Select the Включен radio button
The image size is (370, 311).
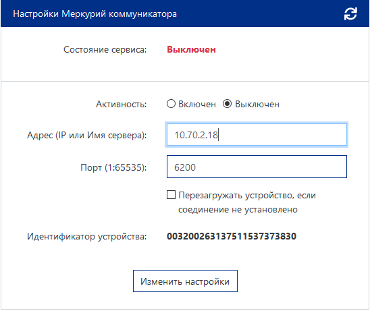coord(171,104)
